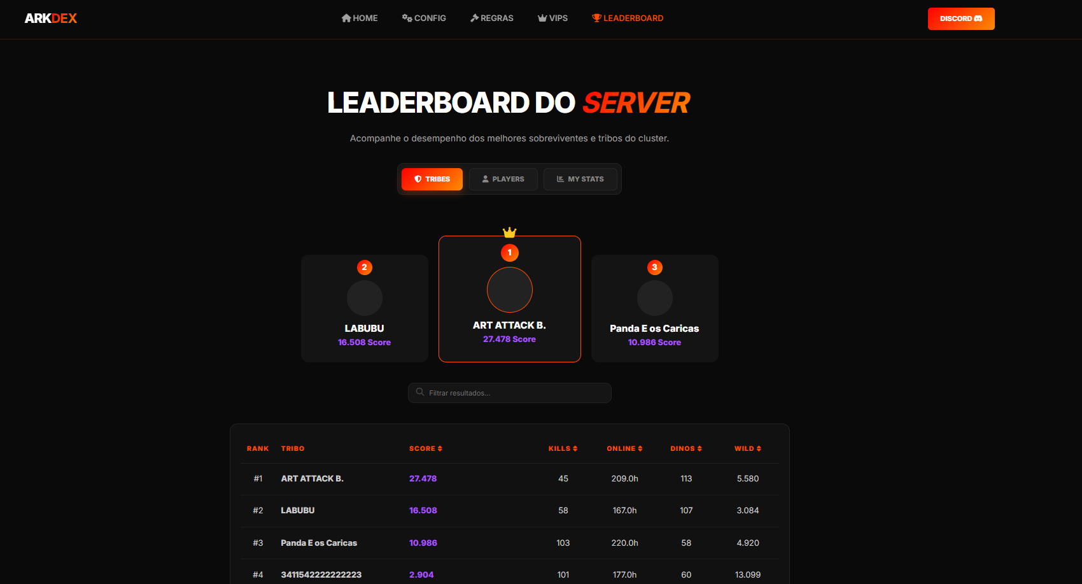Open the Home page from navbar

360,18
